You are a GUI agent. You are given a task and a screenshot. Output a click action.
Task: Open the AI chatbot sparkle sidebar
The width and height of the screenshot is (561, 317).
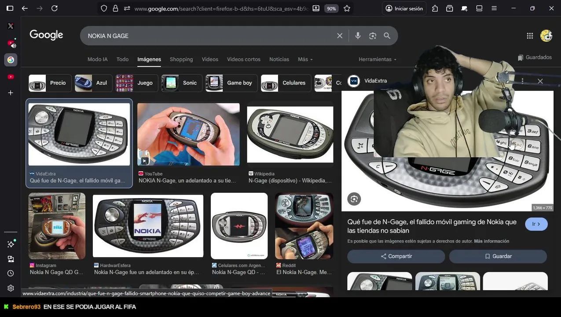point(11,244)
